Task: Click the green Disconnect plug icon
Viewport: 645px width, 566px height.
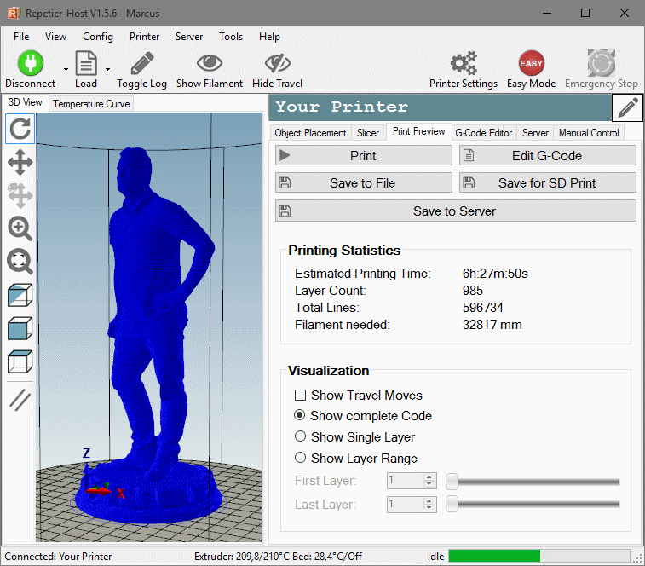Action: [31, 63]
